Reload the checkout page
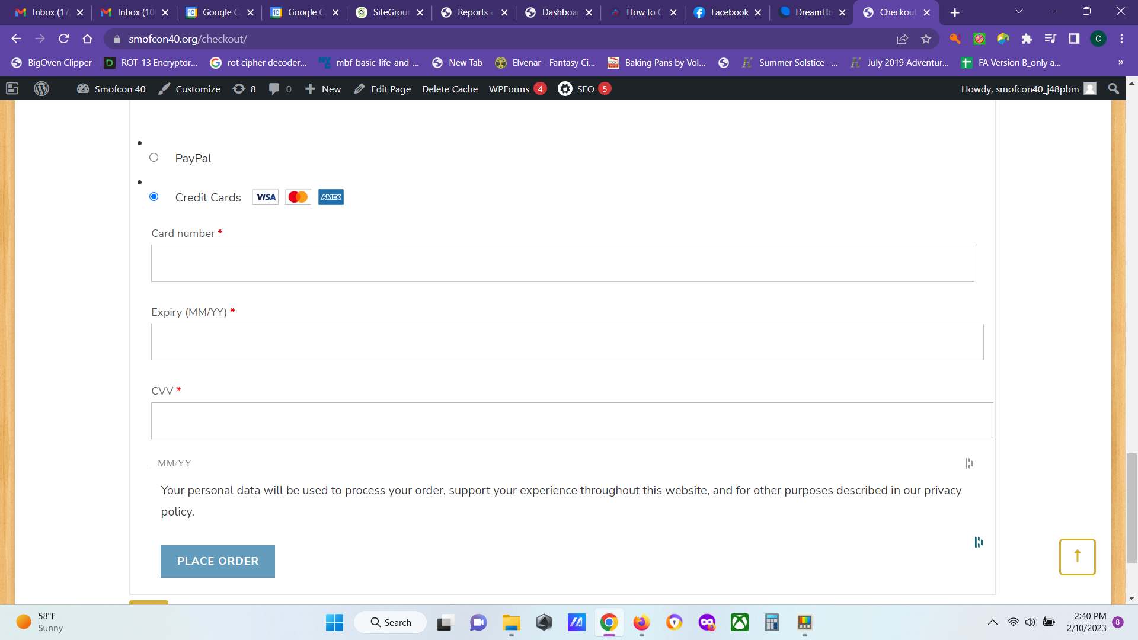Screen dimensions: 1138x640 (x=64, y=39)
